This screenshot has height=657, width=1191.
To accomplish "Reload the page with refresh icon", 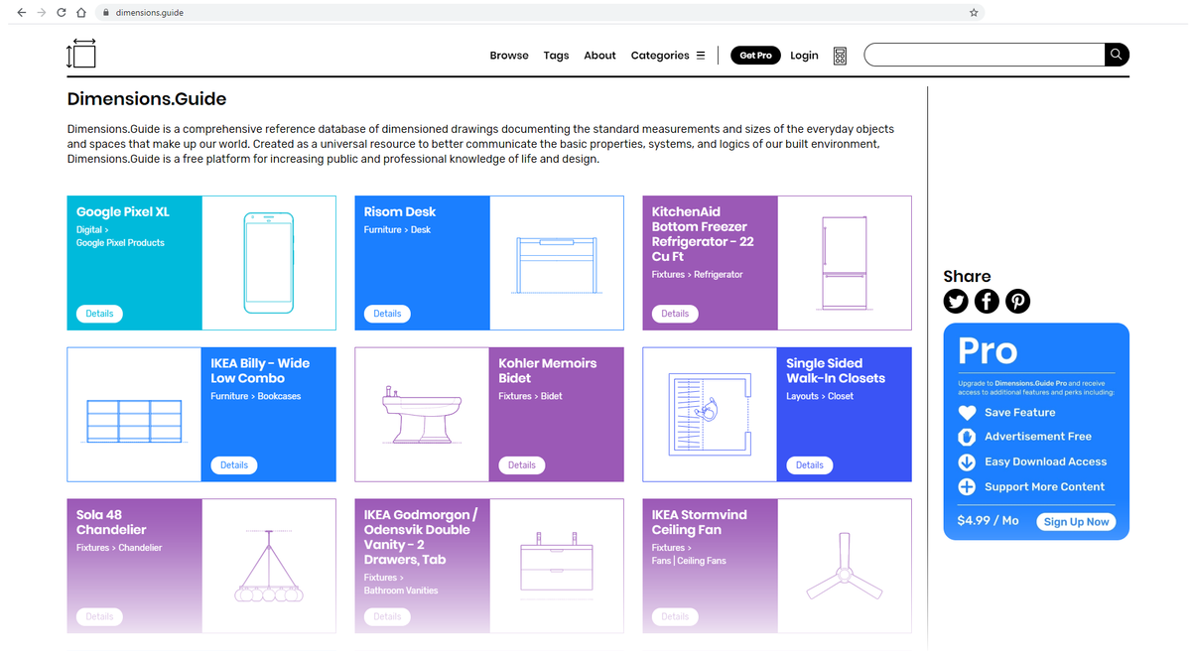I will [x=62, y=12].
